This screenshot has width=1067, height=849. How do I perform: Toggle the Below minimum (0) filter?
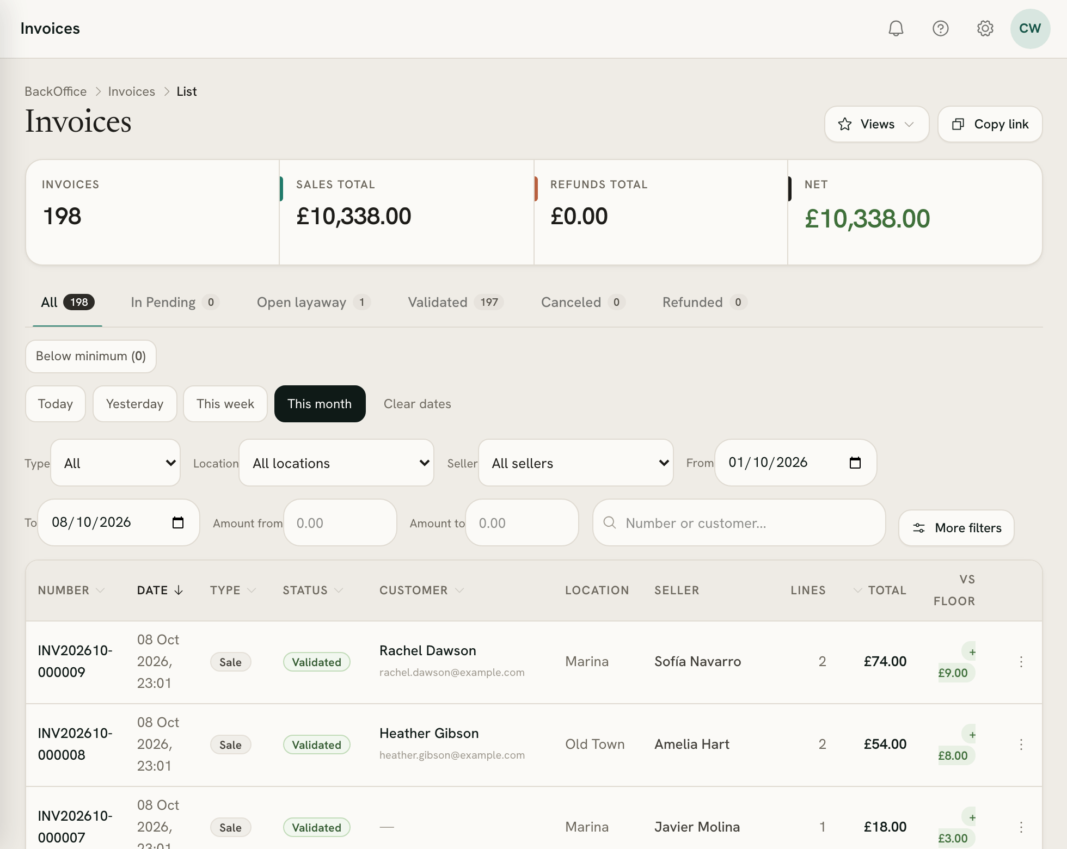click(91, 356)
